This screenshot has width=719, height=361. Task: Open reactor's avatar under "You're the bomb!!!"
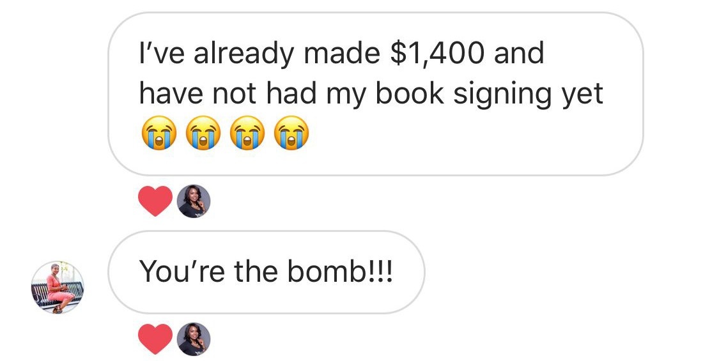point(194,339)
